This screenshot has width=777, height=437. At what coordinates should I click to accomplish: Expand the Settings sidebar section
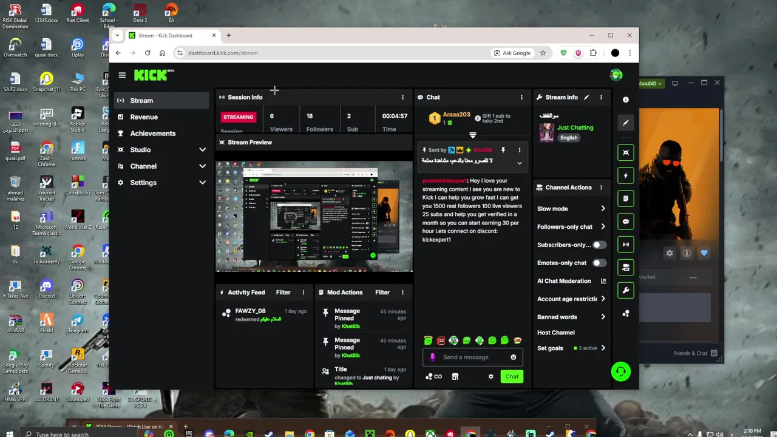(202, 183)
